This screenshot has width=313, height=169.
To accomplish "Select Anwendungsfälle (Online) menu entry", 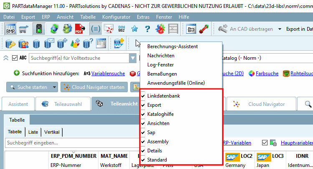I will point(181,83).
